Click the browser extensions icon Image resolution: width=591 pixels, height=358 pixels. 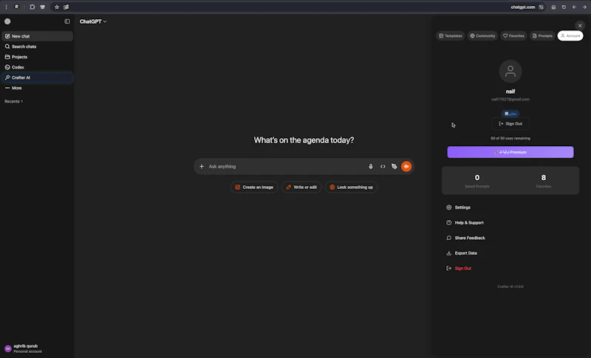coord(32,7)
